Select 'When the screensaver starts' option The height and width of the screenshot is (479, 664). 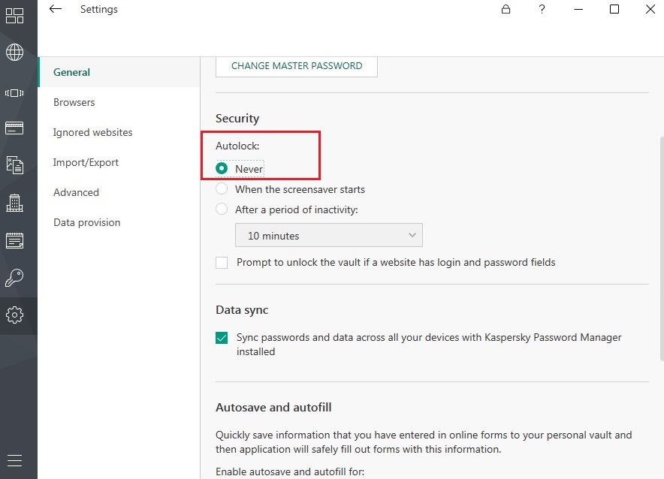pos(222,189)
